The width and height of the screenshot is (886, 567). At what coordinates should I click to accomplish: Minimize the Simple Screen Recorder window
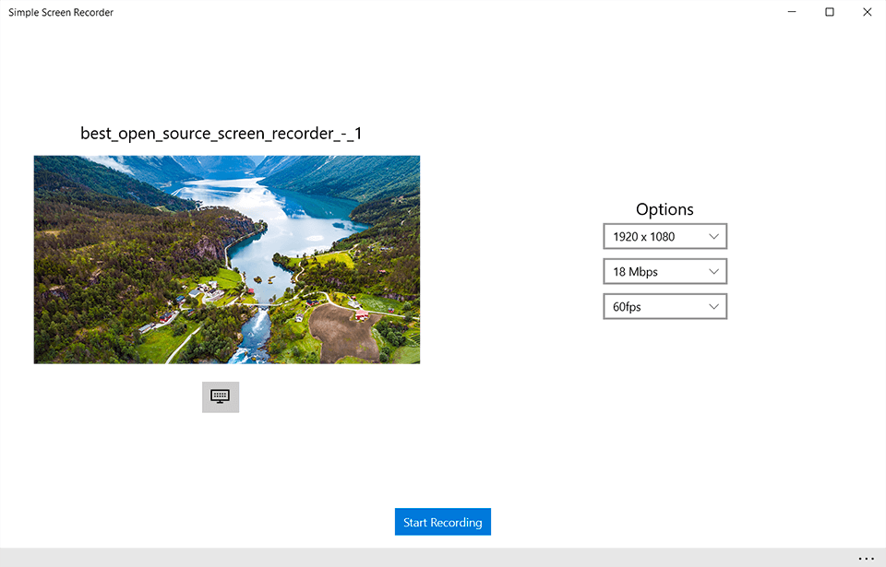click(x=792, y=12)
